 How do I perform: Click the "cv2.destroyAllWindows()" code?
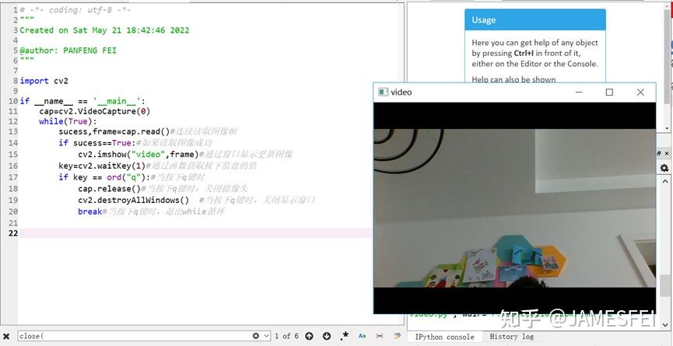click(134, 200)
